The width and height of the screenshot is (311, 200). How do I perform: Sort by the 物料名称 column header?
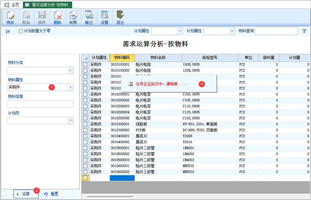tap(158, 58)
